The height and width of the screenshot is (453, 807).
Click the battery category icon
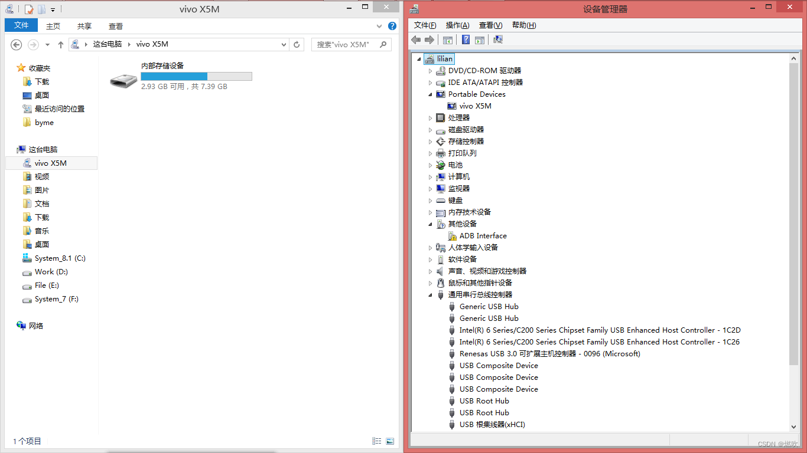pyautogui.click(x=441, y=165)
